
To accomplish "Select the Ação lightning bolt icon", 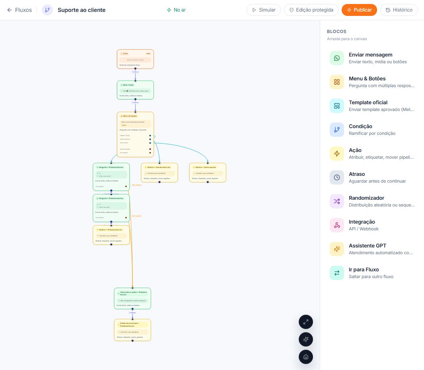I will pos(336,154).
